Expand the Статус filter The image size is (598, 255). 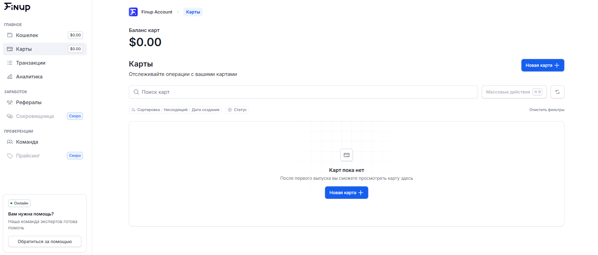point(237,110)
